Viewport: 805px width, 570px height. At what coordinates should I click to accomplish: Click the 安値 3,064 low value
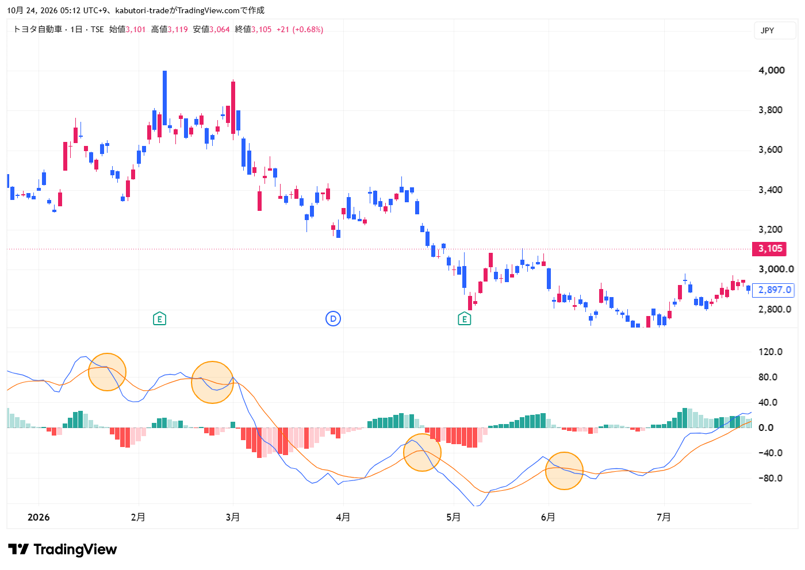(212, 29)
